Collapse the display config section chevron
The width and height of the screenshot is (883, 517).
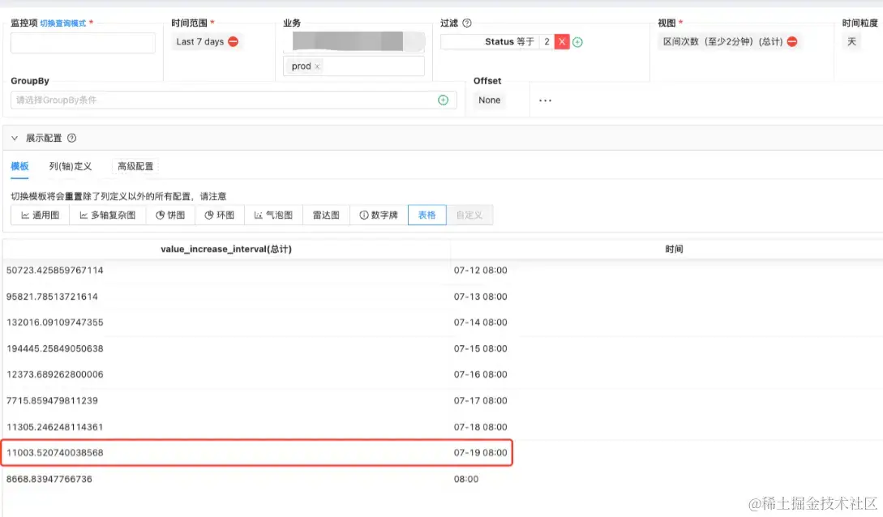point(15,138)
